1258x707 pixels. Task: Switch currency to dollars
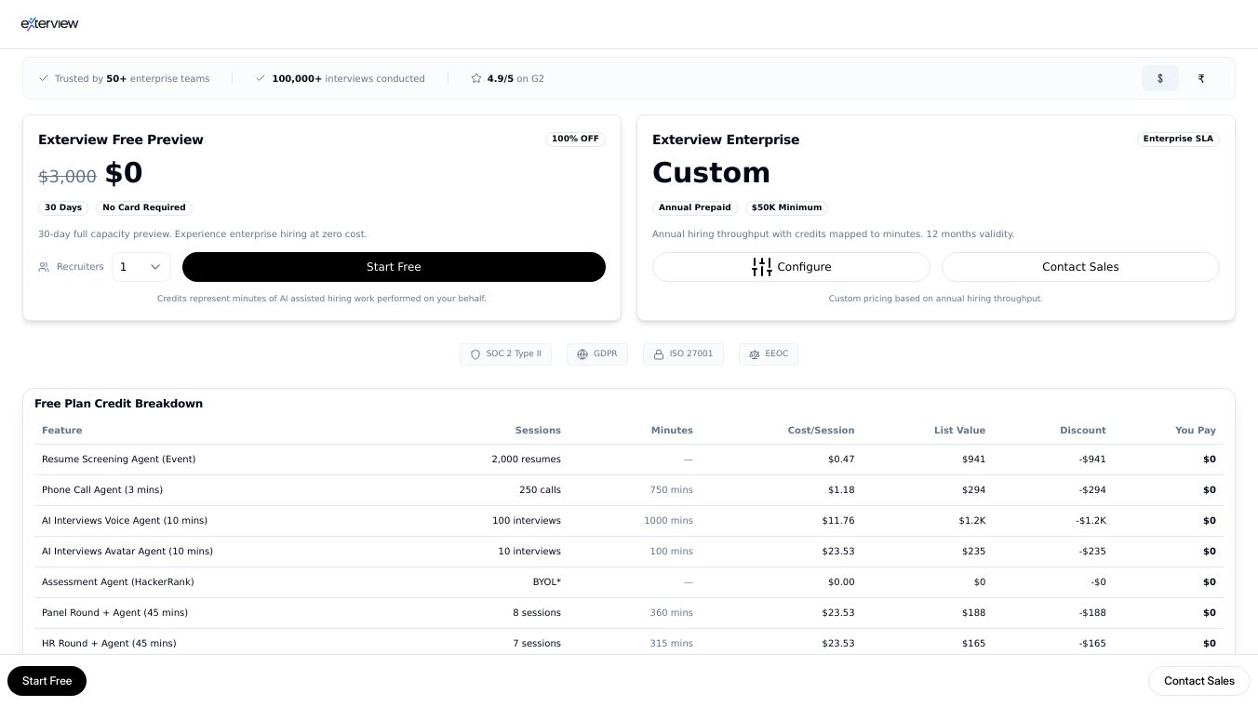pyautogui.click(x=1160, y=78)
